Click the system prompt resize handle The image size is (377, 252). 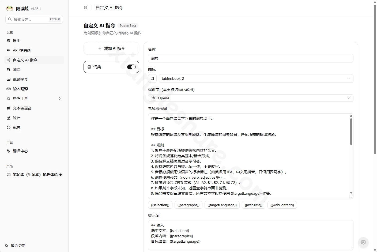coord(351,197)
